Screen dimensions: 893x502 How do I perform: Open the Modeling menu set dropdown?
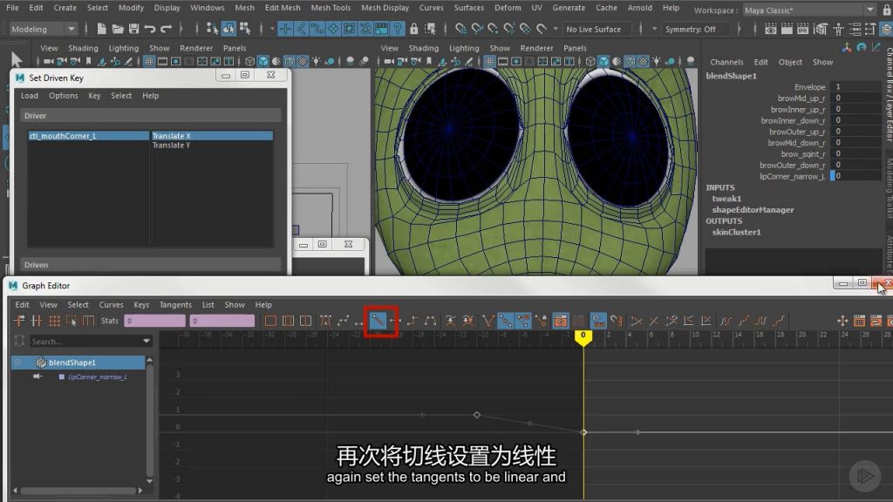[44, 29]
